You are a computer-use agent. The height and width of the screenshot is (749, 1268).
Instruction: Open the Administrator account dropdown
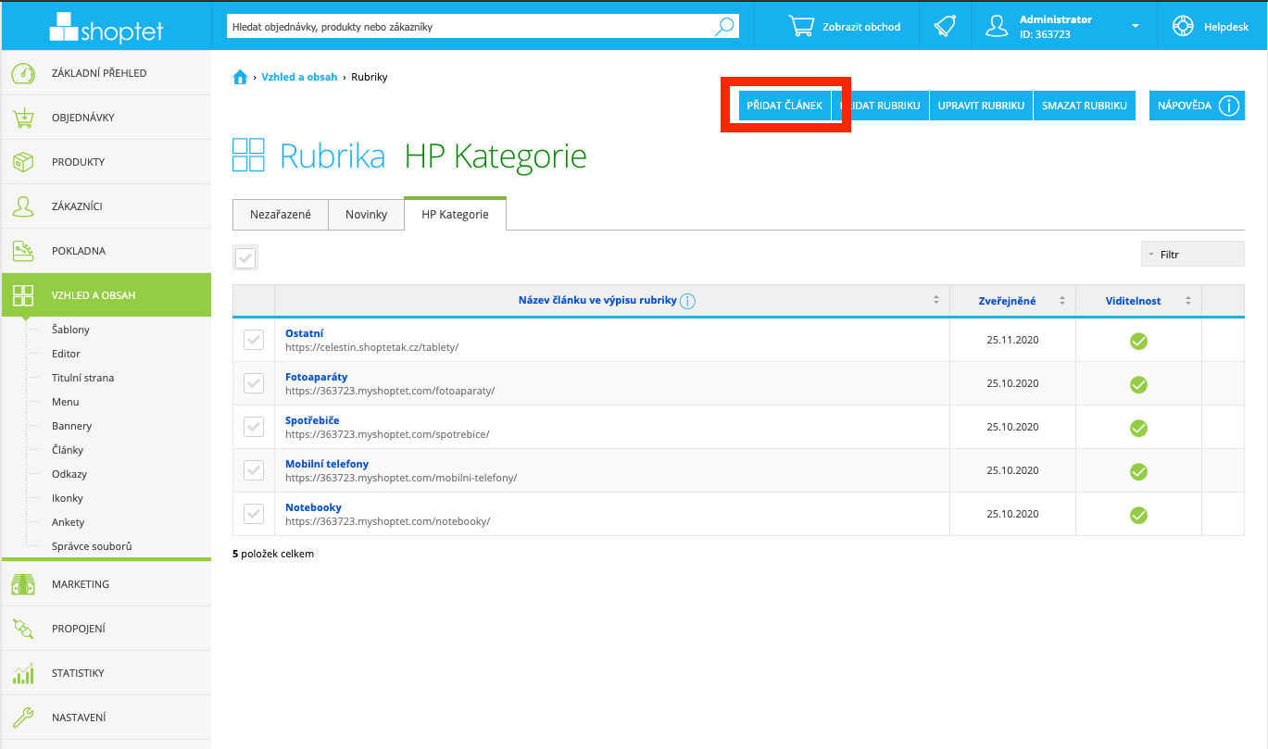pos(1136,27)
